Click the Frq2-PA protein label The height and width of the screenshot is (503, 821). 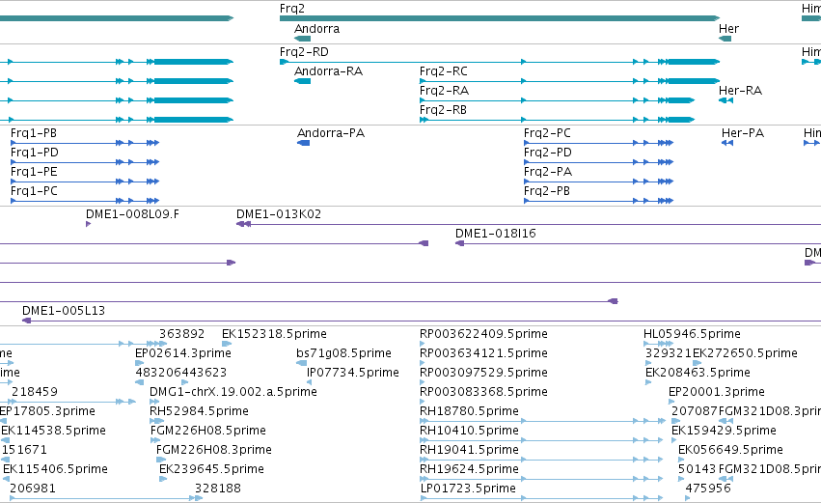click(548, 172)
